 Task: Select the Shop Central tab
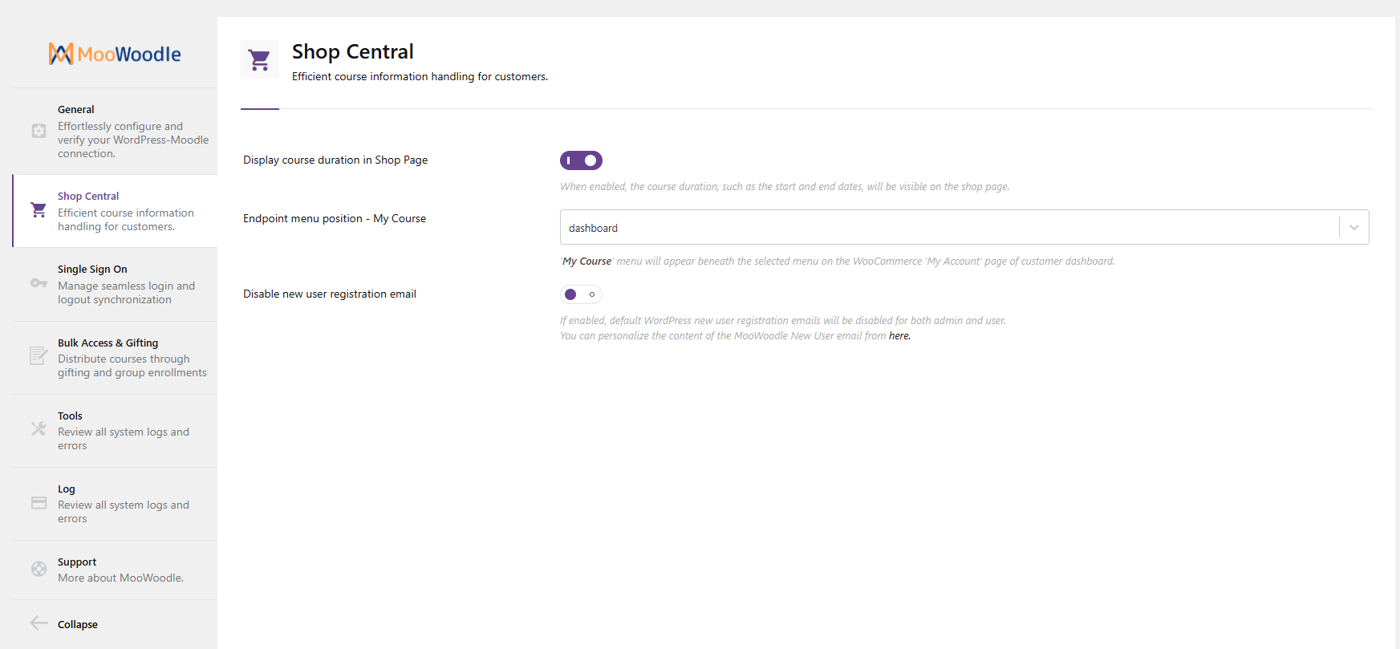(115, 211)
